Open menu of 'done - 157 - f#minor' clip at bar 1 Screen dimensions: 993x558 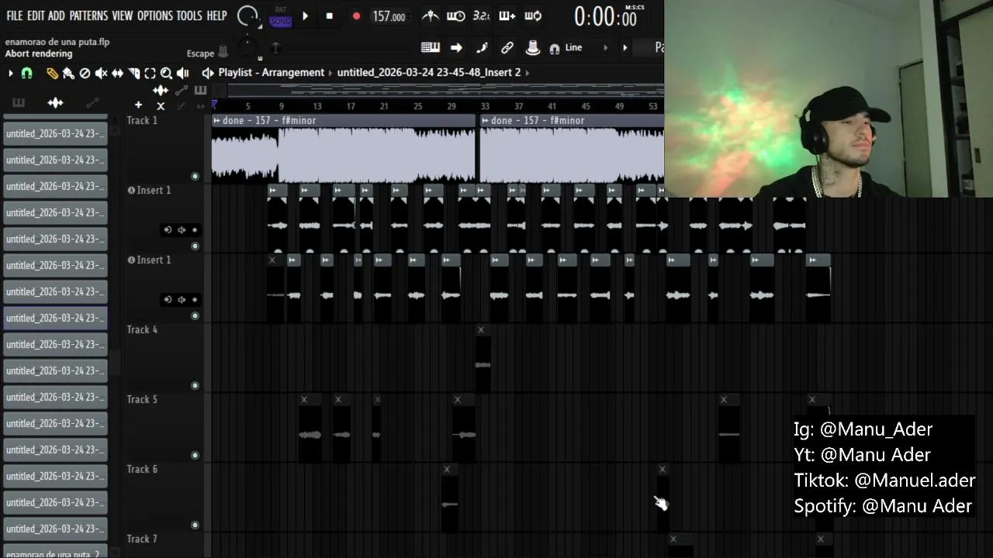coord(217,121)
